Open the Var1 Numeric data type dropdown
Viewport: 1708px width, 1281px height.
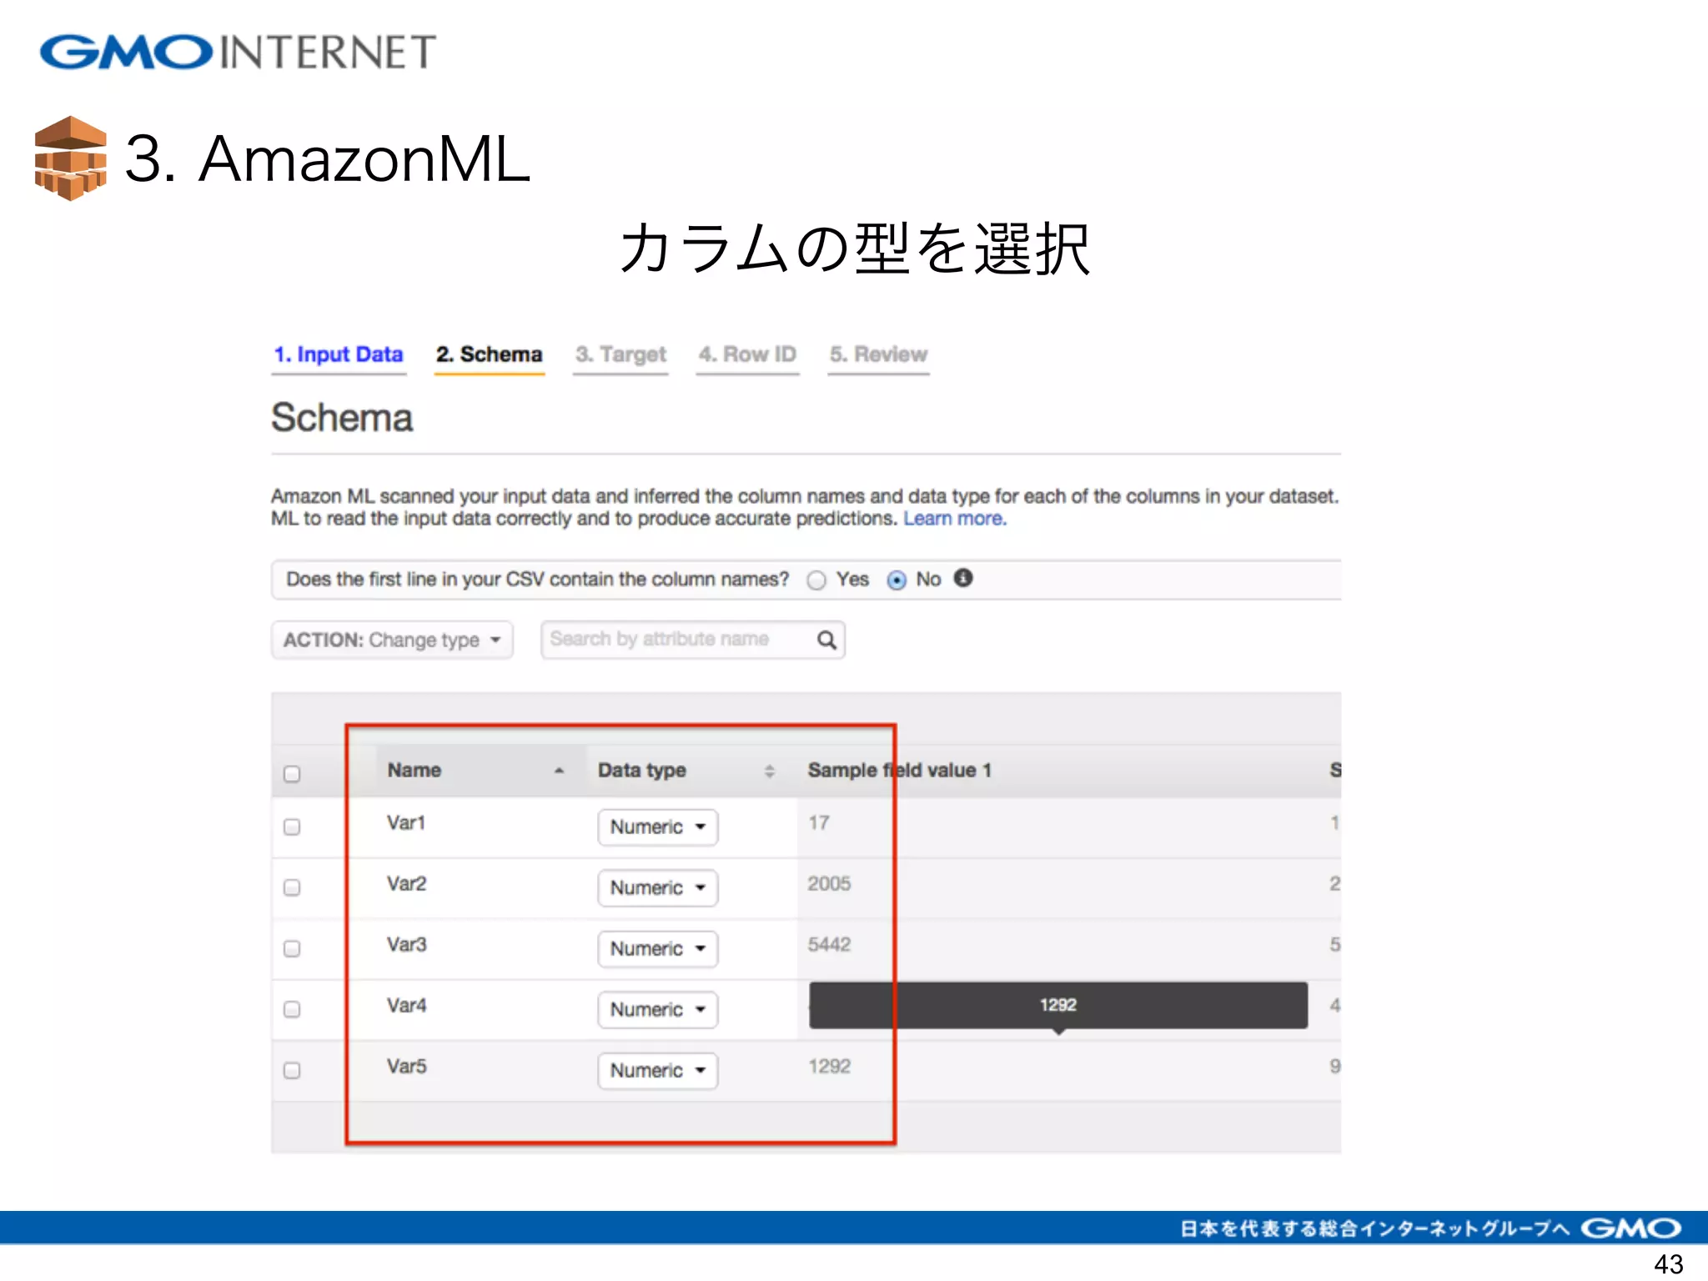pos(657,826)
